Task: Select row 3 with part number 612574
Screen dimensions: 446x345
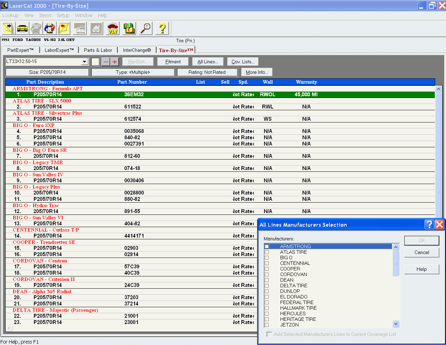Action: click(x=220, y=119)
